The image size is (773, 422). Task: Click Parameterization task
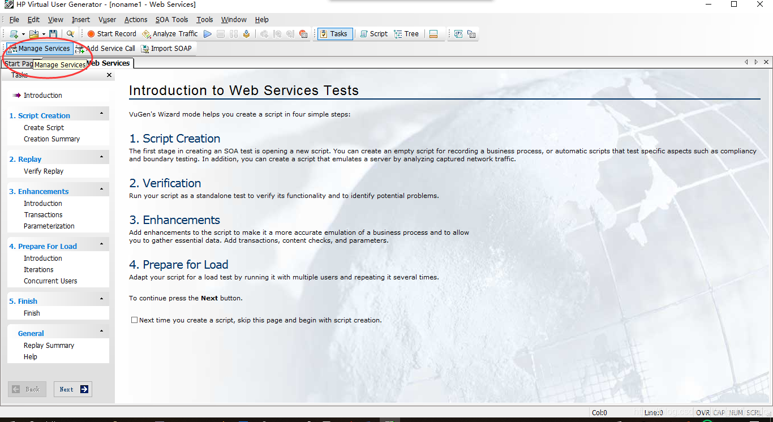coord(49,226)
